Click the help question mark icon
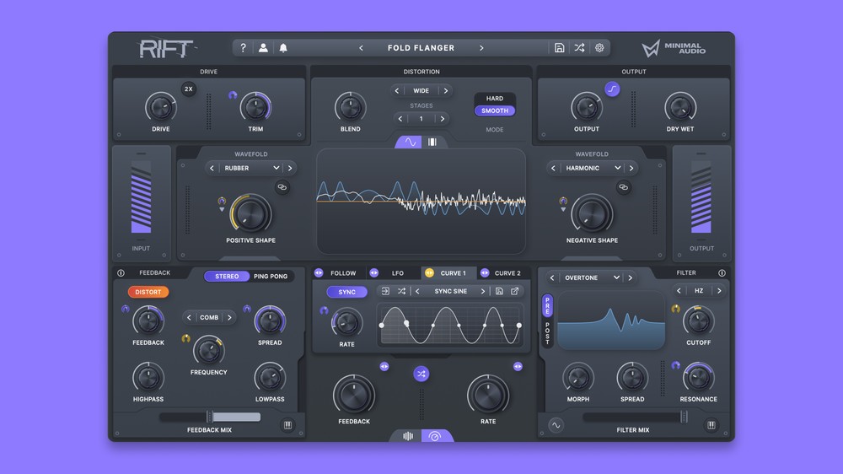Screen dimensions: 843x474 point(243,48)
